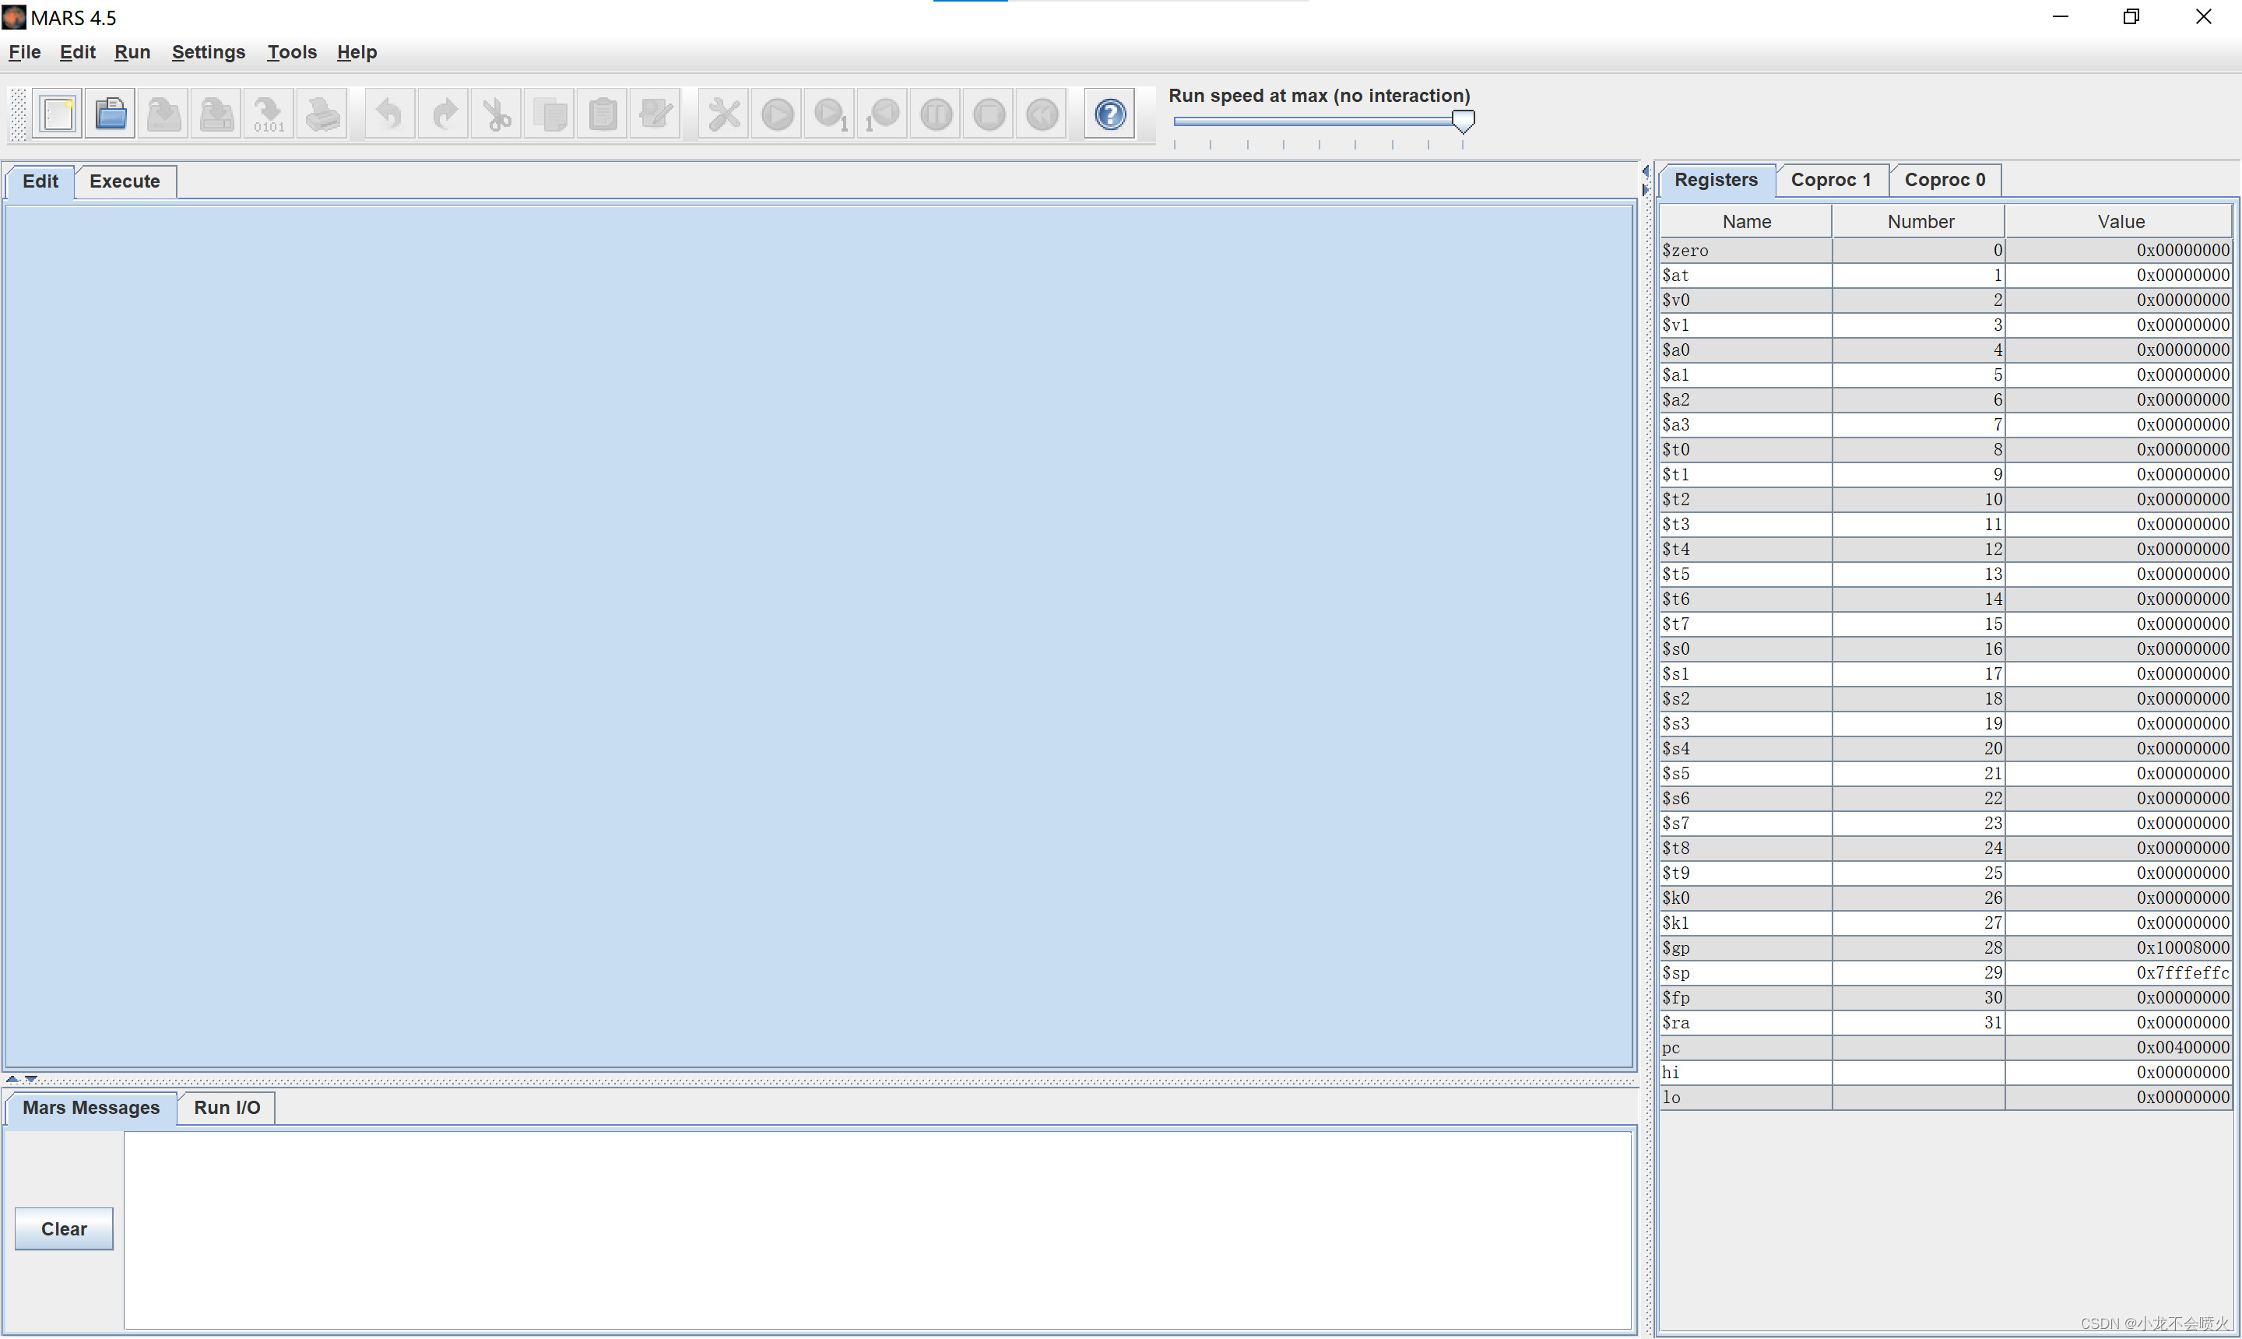Screen dimensions: 2242x1339
Task: Click the Print icon in the toolbar
Action: coord(322,114)
